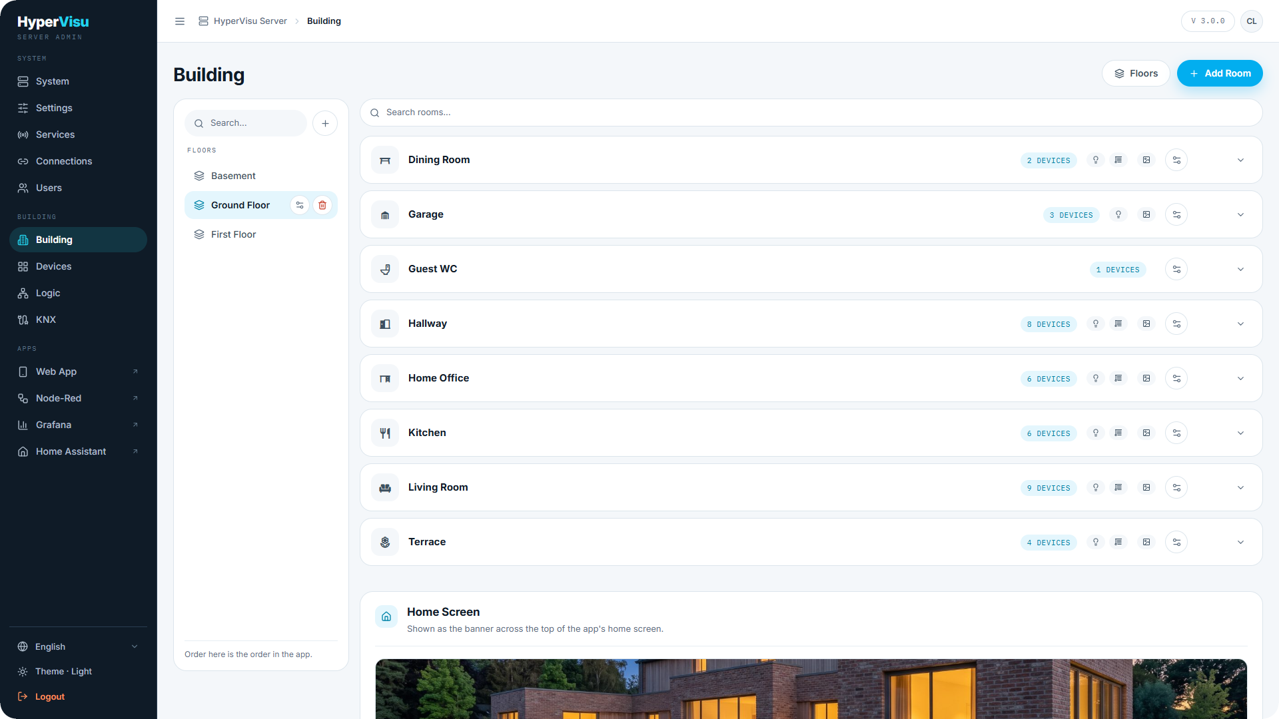The width and height of the screenshot is (1279, 719).
Task: Click the Hallway light bulb icon
Action: pos(1096,324)
